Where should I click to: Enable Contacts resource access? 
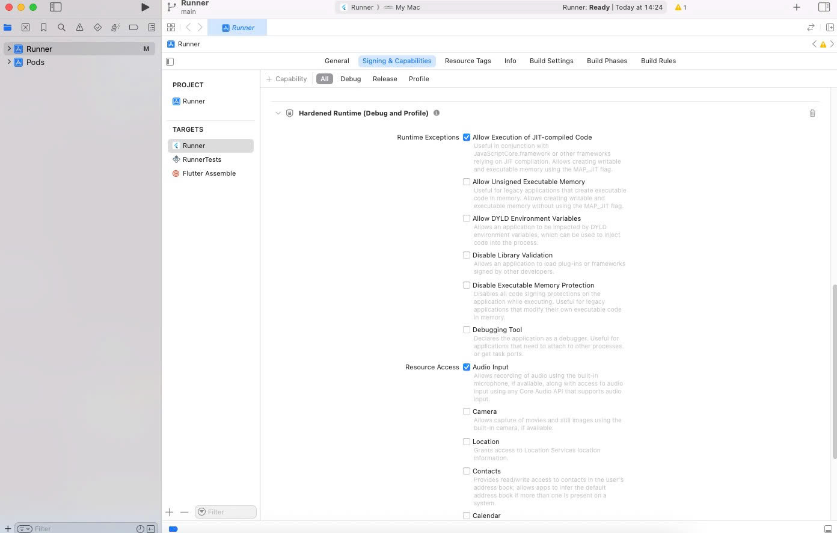(x=467, y=471)
